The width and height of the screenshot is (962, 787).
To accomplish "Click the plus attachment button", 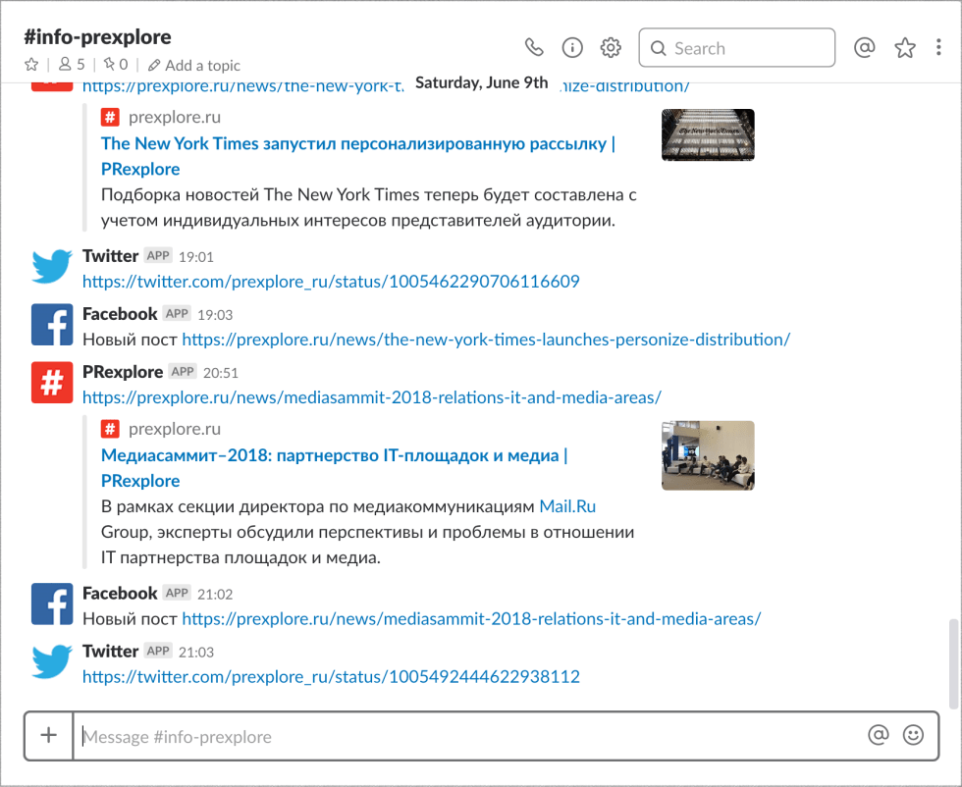I will pos(48,735).
